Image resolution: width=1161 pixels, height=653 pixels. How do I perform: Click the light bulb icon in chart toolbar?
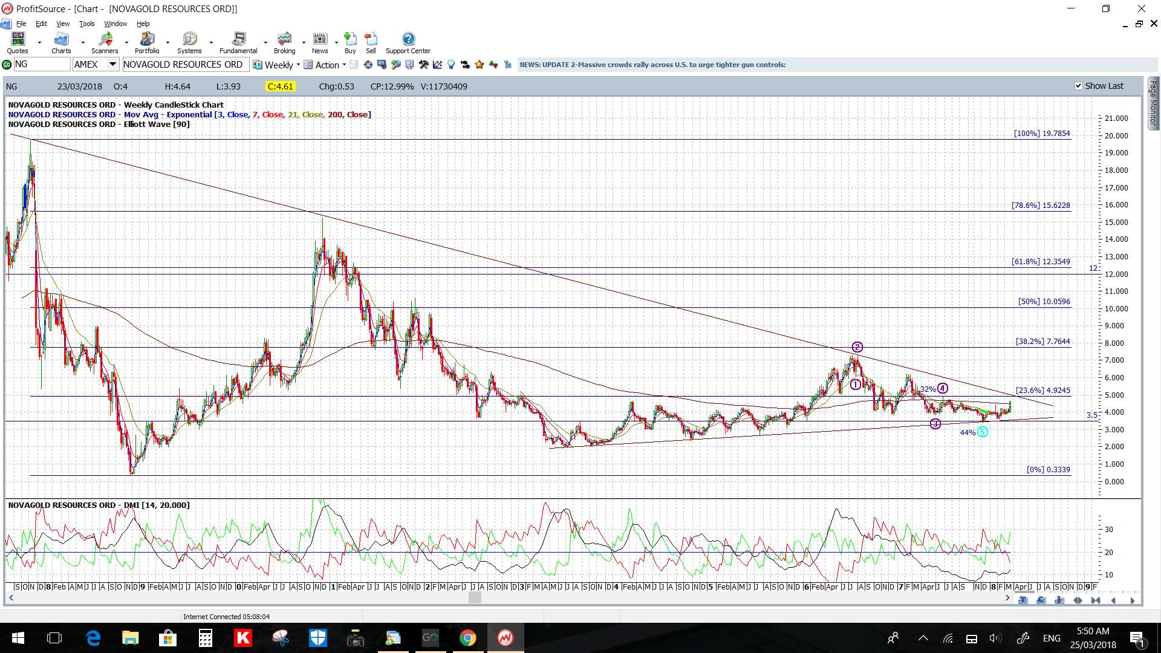tap(451, 65)
